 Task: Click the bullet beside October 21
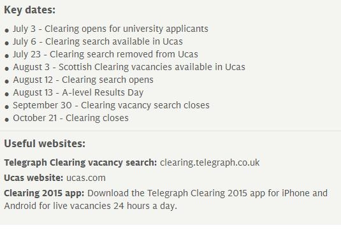(7, 120)
